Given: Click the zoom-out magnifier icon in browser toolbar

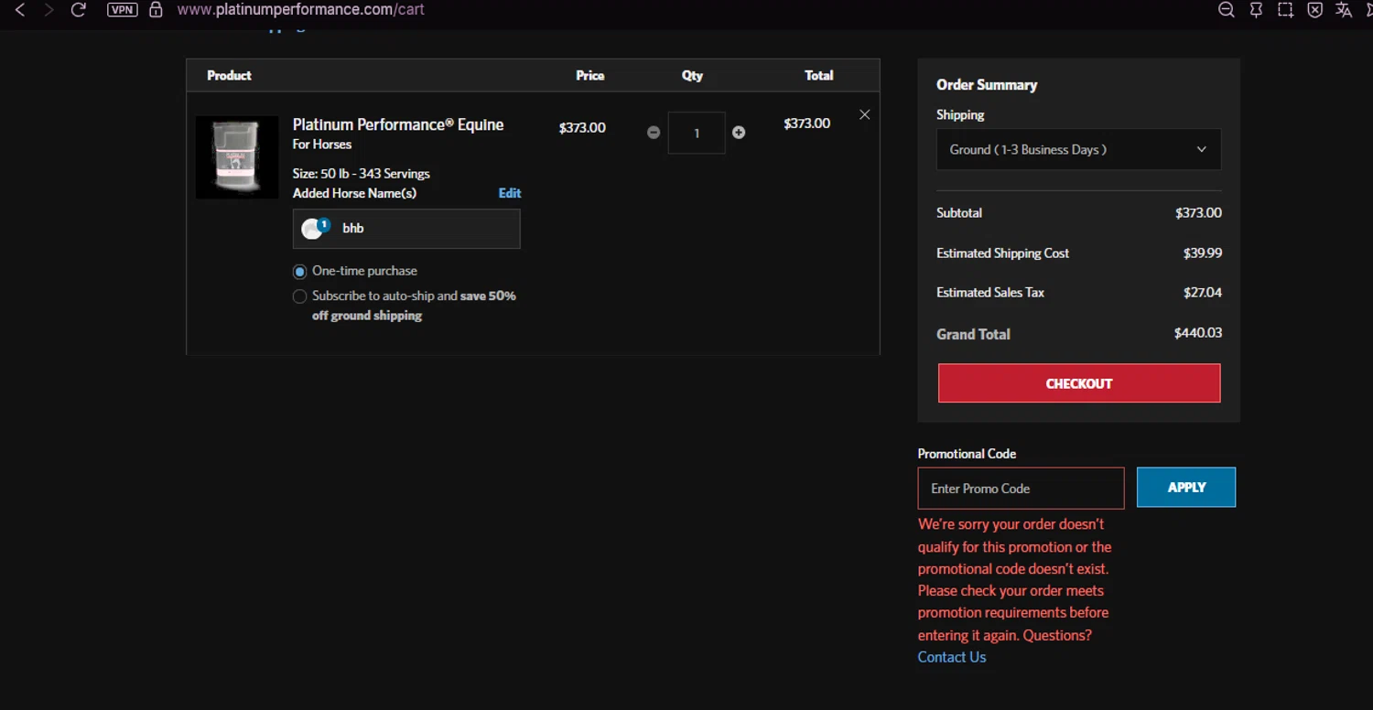Looking at the screenshot, I should point(1227,10).
